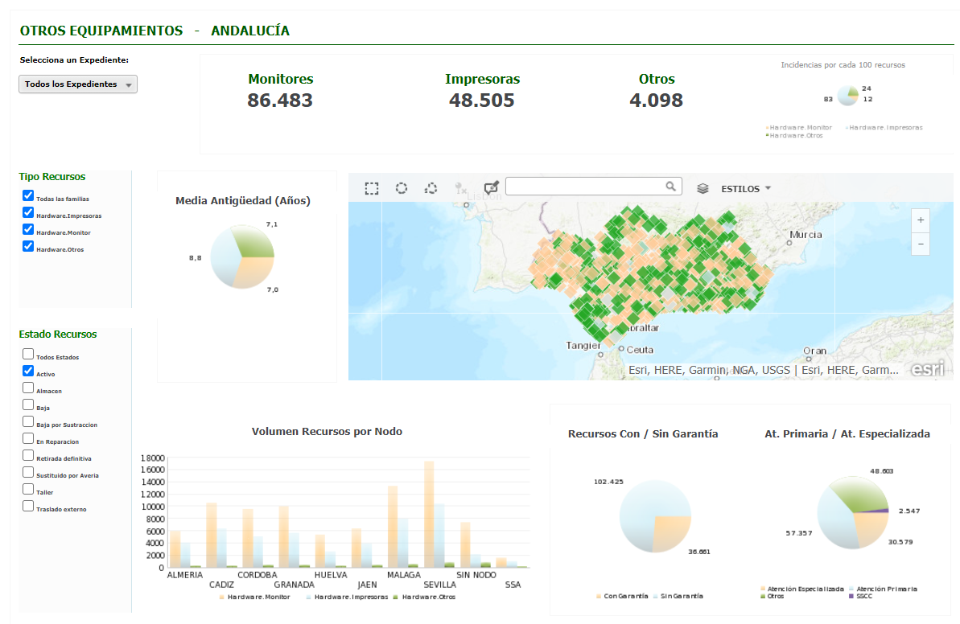Click the Tangier label on the map

pyautogui.click(x=583, y=346)
